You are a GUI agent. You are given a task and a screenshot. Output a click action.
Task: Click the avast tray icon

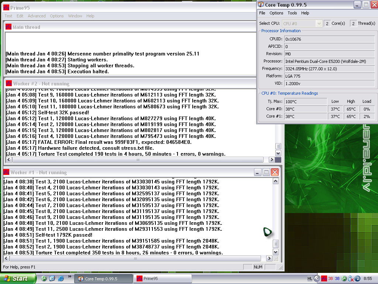pos(357,279)
